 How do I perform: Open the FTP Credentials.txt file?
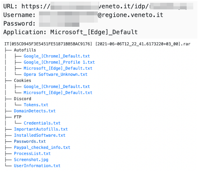42,123
